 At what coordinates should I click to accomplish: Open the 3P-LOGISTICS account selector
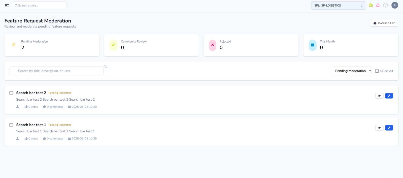338,6
